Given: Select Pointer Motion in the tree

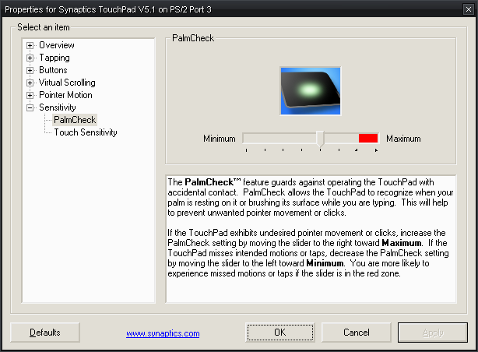Looking at the screenshot, I should tap(65, 95).
